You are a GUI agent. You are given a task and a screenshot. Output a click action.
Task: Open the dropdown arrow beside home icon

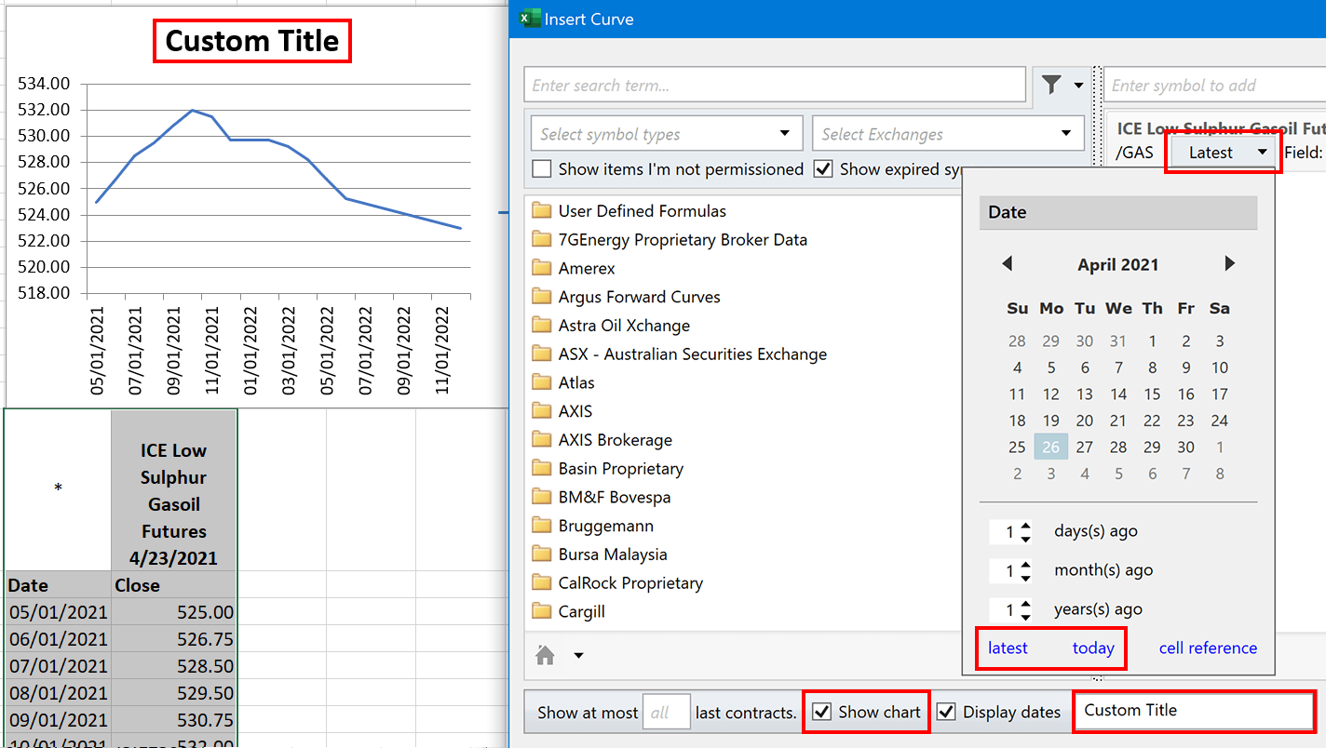click(578, 656)
